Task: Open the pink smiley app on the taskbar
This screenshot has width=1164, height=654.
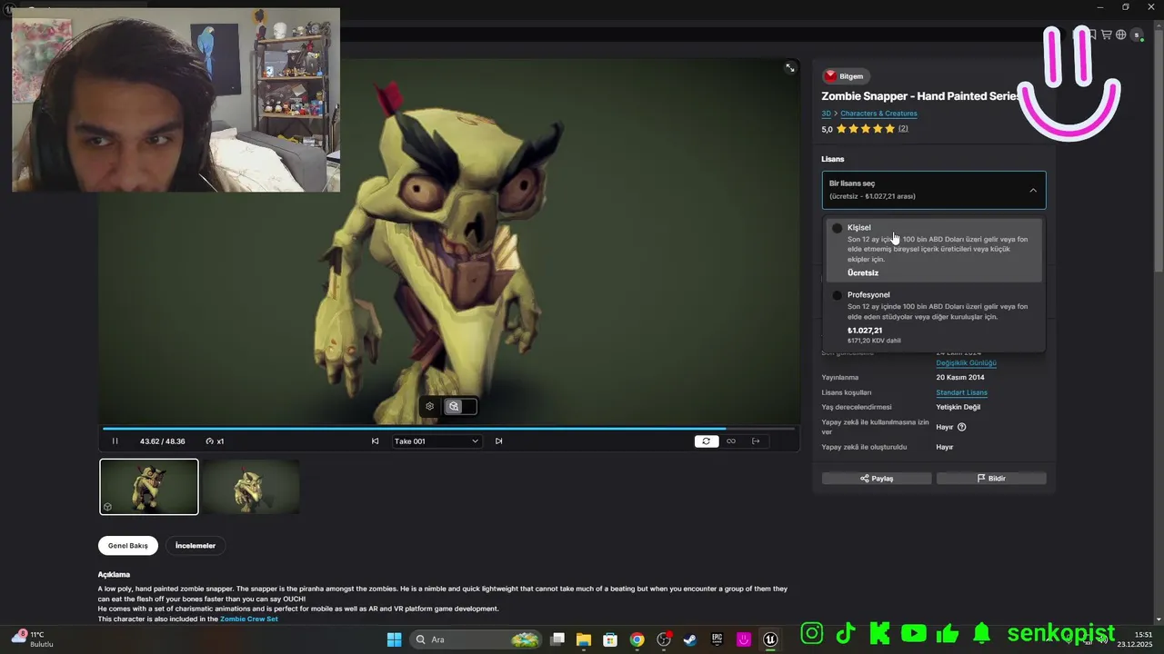Action: point(744,639)
